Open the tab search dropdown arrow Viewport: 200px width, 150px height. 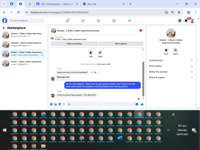point(4,4)
